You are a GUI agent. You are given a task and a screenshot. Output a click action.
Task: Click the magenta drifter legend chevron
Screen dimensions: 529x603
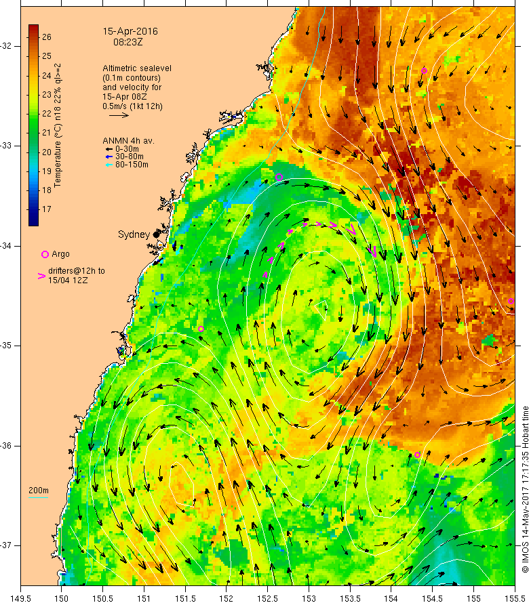coord(41,276)
